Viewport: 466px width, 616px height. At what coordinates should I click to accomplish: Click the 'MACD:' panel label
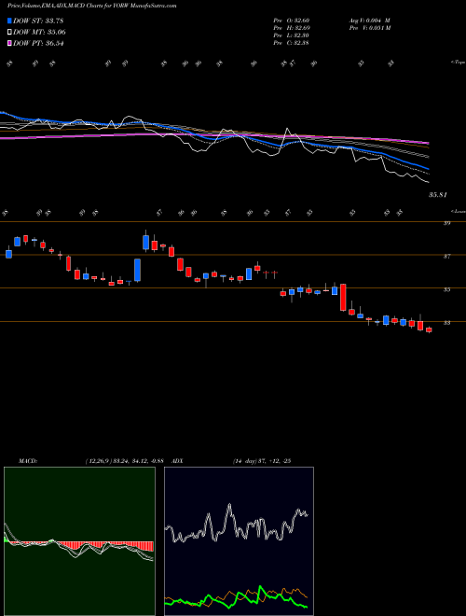pyautogui.click(x=27, y=461)
